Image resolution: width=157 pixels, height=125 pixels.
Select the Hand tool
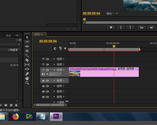[27, 78]
